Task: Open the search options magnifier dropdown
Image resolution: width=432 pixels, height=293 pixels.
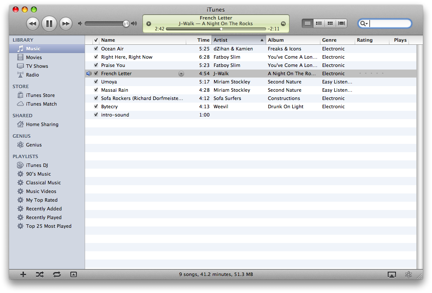Action: [364, 24]
